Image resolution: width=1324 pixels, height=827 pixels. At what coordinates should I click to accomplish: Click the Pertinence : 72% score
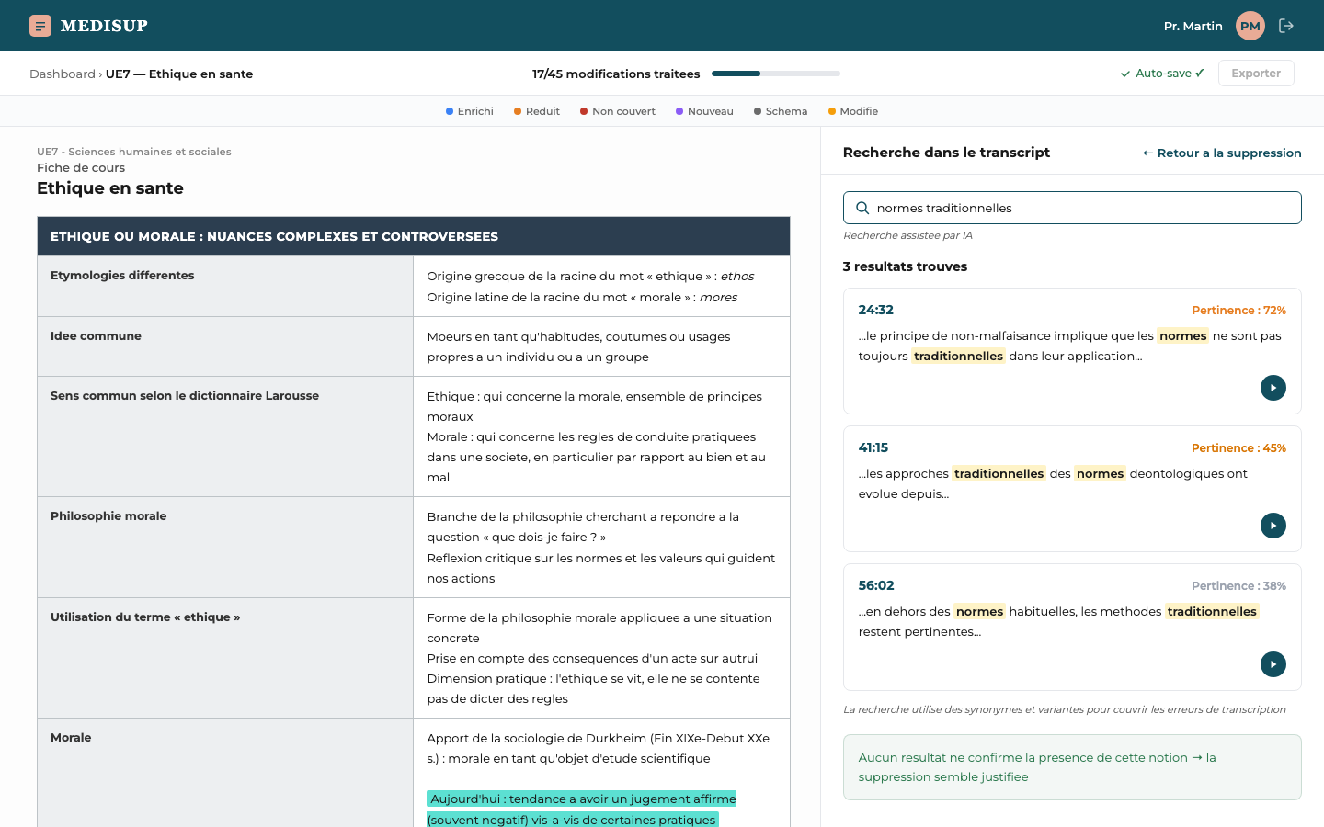(1238, 311)
